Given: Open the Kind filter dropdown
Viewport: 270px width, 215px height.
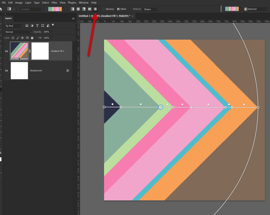Looking at the screenshot, I should (x=13, y=26).
